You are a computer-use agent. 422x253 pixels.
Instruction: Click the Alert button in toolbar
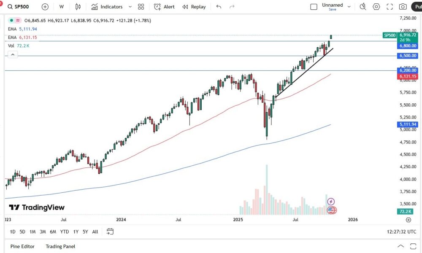(164, 7)
